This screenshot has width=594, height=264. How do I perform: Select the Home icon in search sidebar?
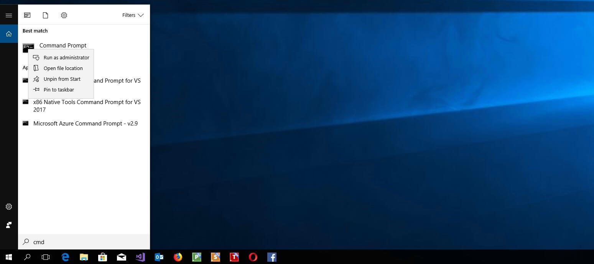pyautogui.click(x=9, y=34)
